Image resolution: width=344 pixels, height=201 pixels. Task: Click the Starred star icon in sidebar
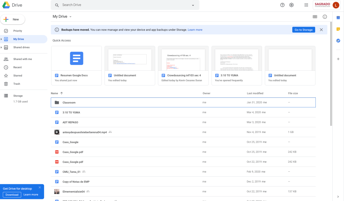pos(6,76)
